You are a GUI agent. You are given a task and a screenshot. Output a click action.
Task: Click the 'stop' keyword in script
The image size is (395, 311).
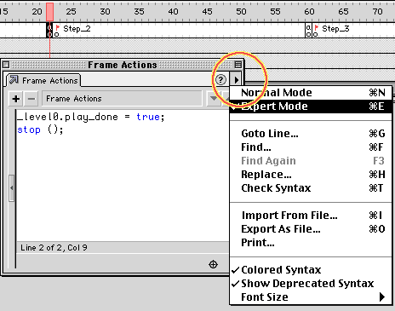(29, 130)
